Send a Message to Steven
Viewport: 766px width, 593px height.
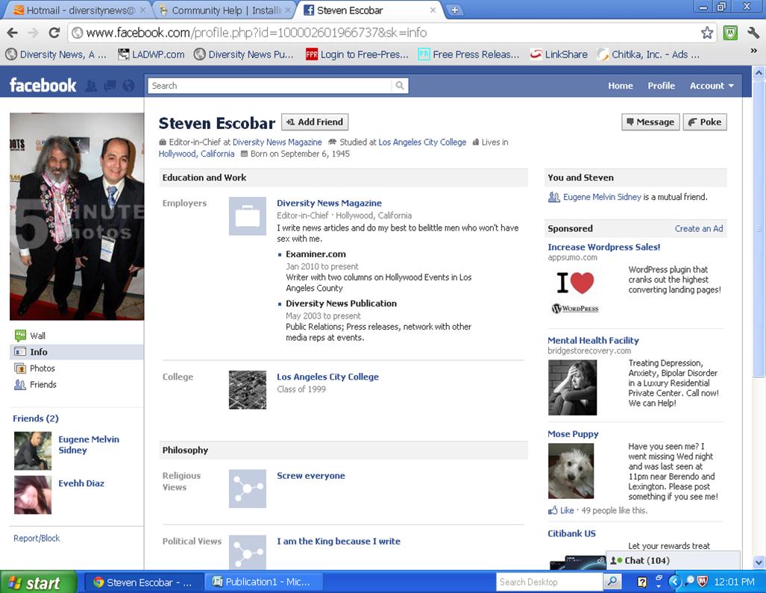click(650, 122)
